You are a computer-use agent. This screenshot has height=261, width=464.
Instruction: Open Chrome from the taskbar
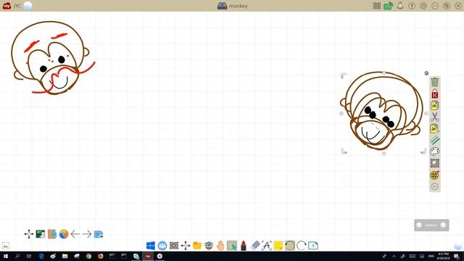(x=88, y=256)
